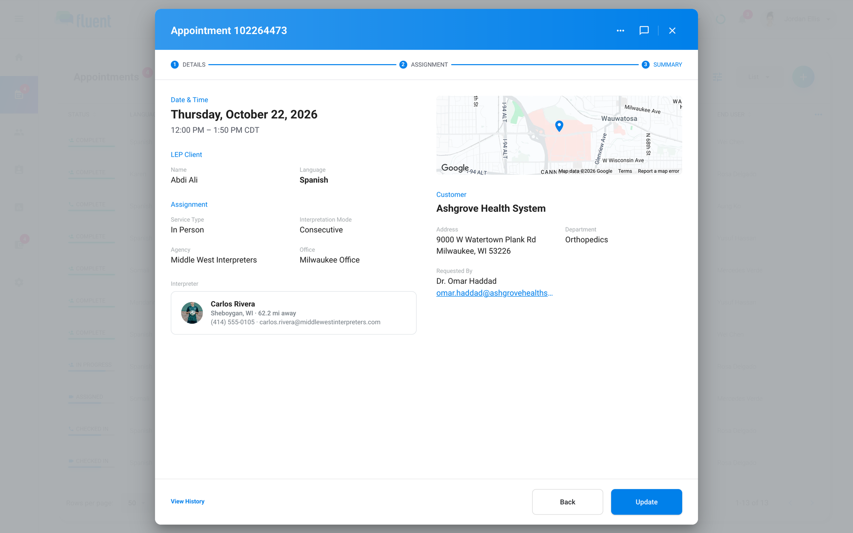853x533 pixels.
Task: Click the Thursday, October 22, 2026 date
Action: (x=244, y=114)
